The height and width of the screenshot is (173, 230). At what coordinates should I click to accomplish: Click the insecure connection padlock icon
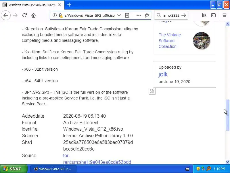(x=60, y=15)
